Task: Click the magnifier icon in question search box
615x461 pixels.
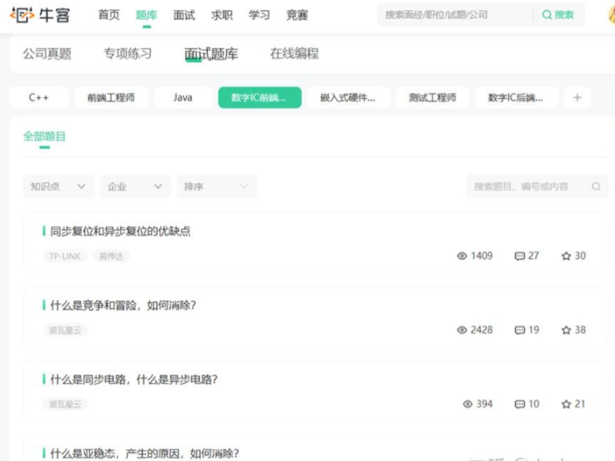Action: [x=596, y=186]
